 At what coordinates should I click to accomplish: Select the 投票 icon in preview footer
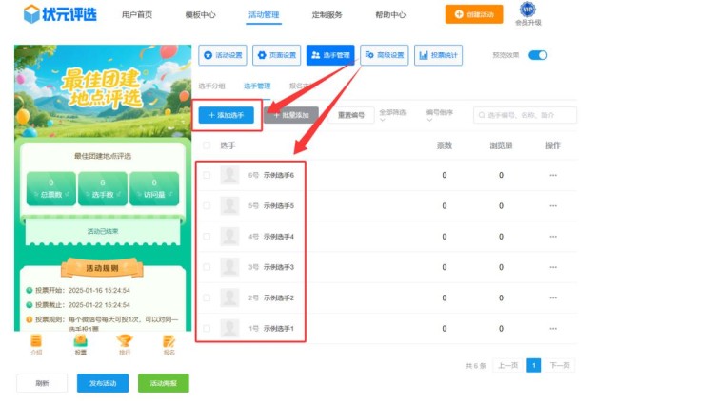click(81, 342)
